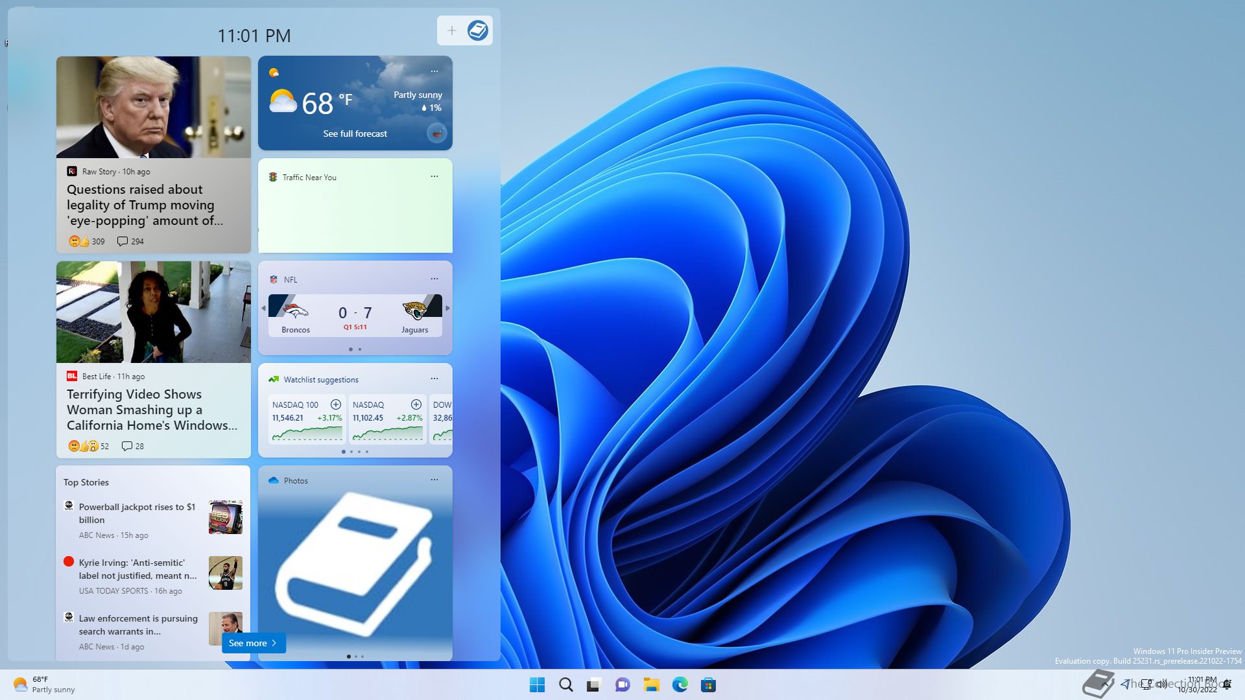
Task: Click the woman at porch news photo
Action: tap(154, 312)
